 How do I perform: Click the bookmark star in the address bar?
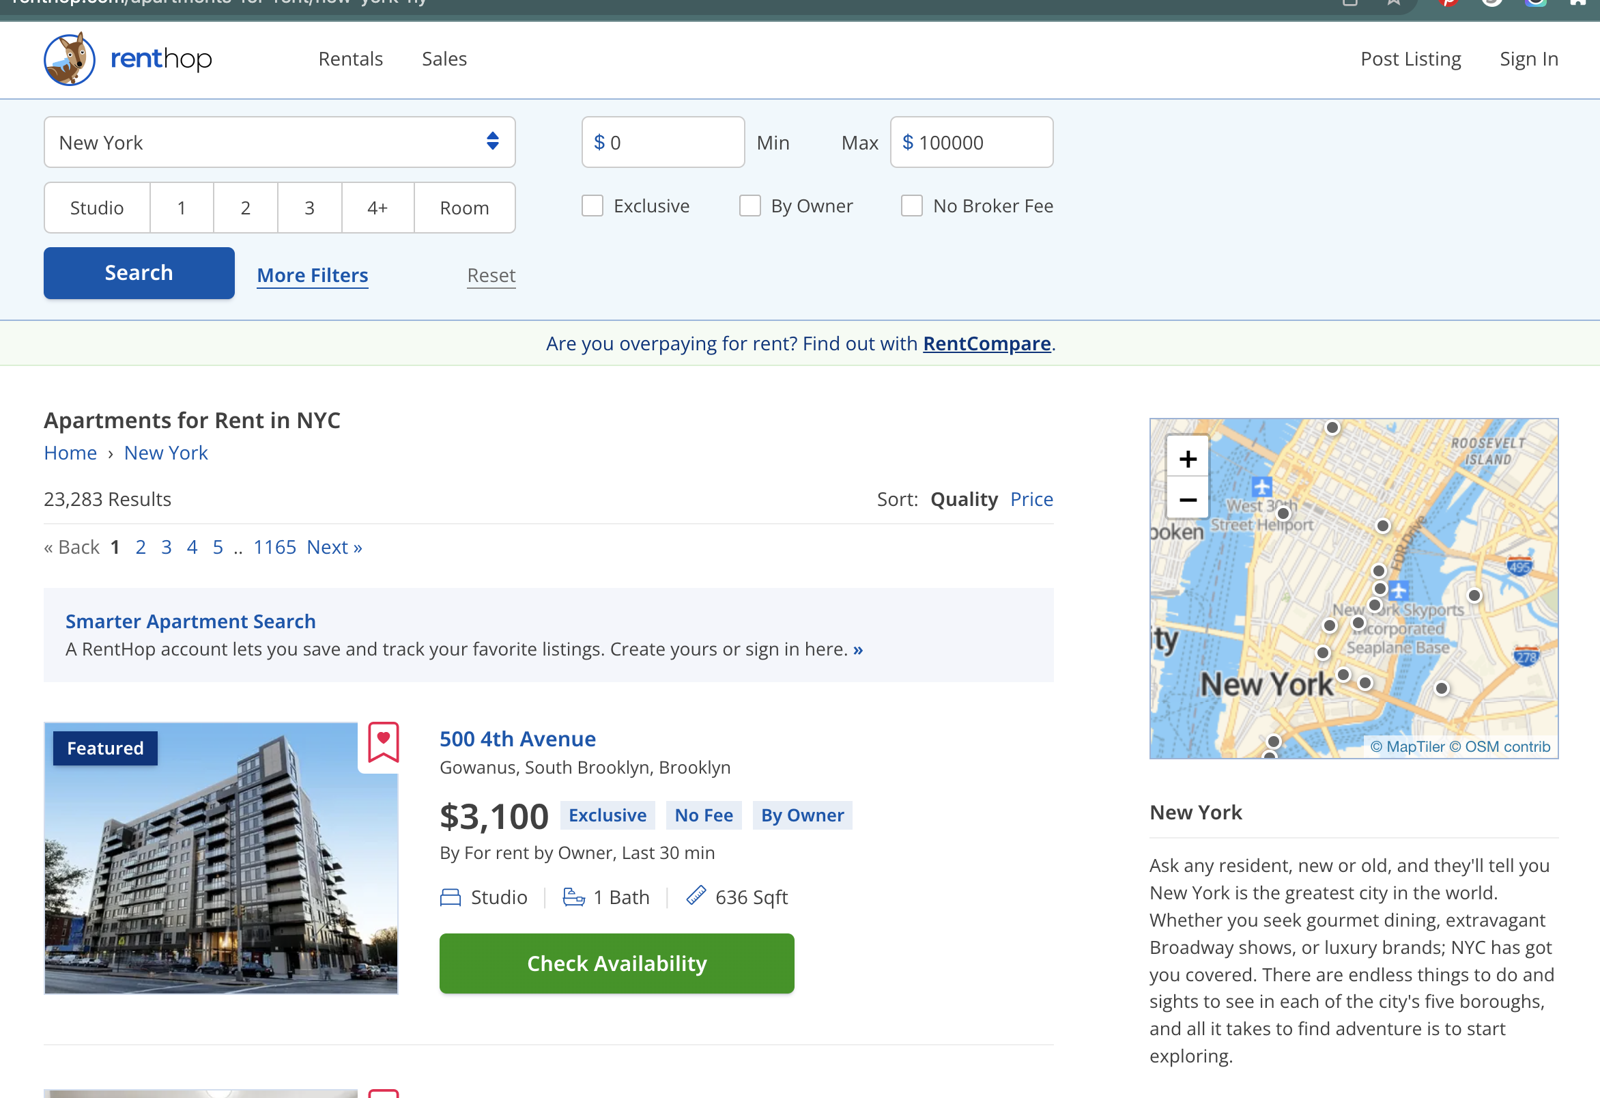[1392, 3]
